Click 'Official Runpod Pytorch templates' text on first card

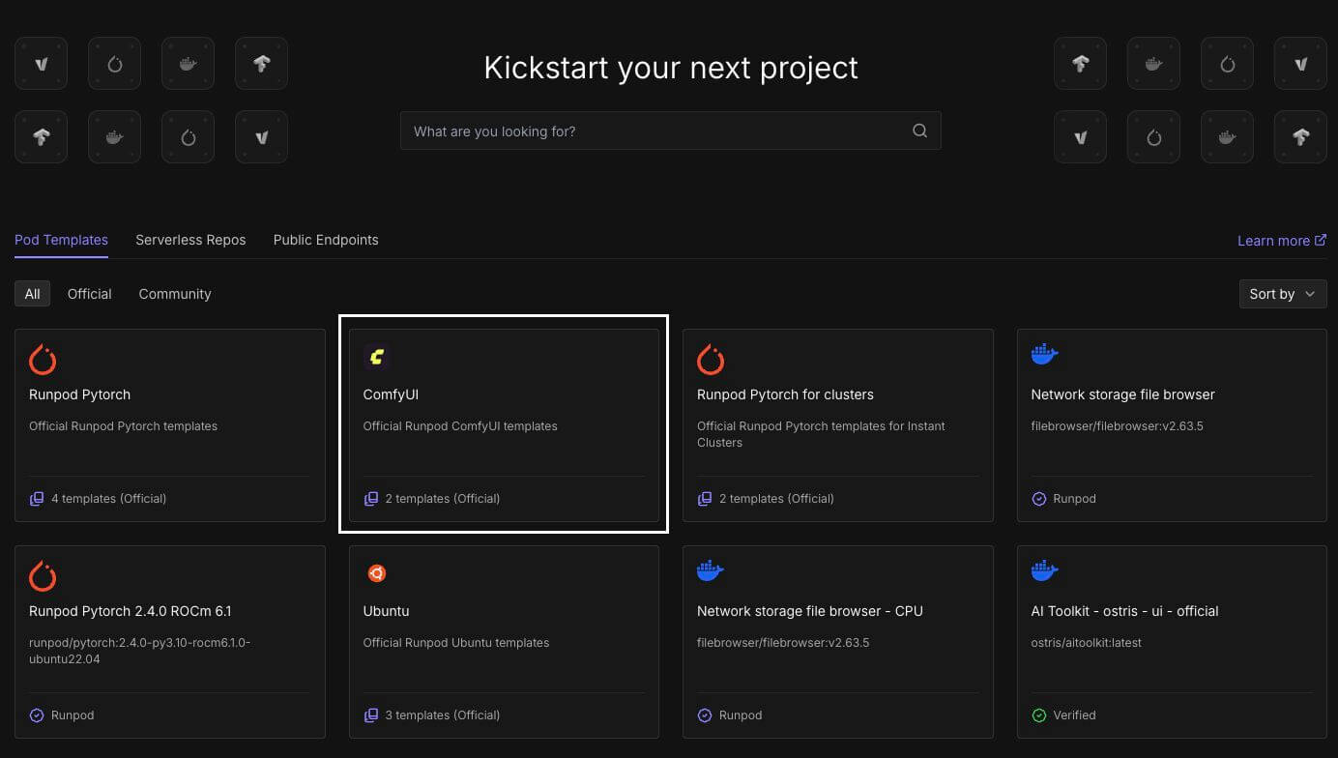coord(123,426)
